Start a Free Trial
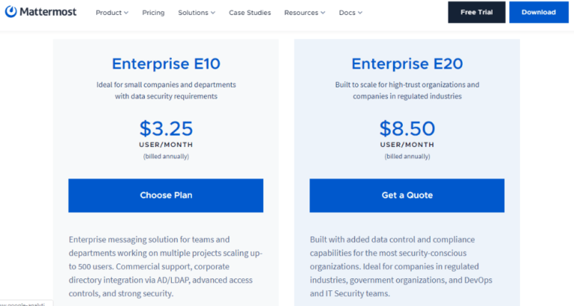The height and width of the screenshot is (306, 574). point(476,13)
